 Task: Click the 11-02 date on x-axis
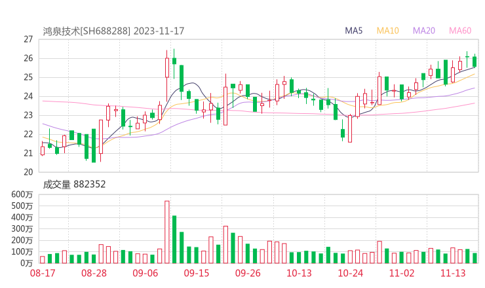[402, 273]
